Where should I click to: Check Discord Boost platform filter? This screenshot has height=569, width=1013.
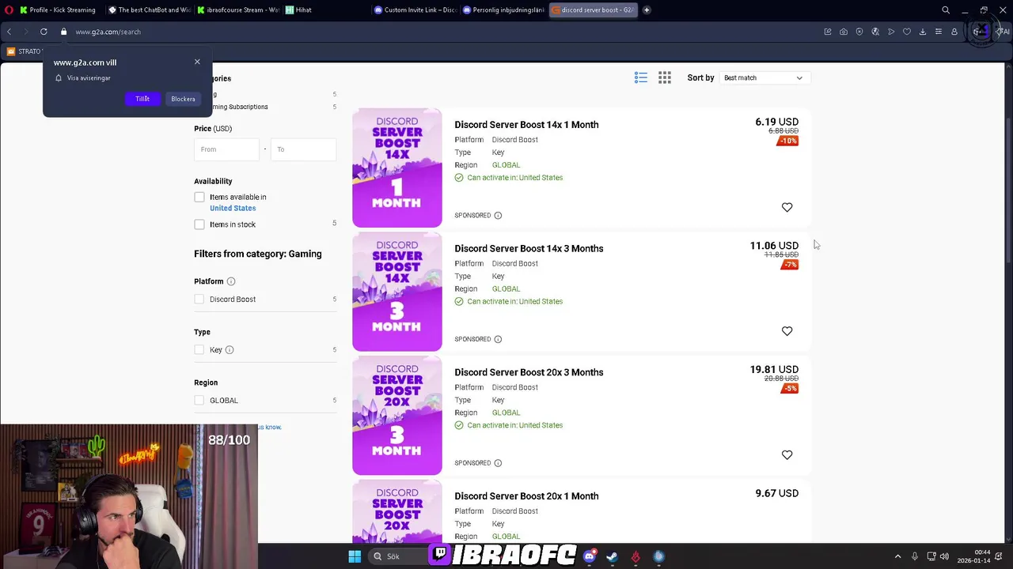point(199,300)
